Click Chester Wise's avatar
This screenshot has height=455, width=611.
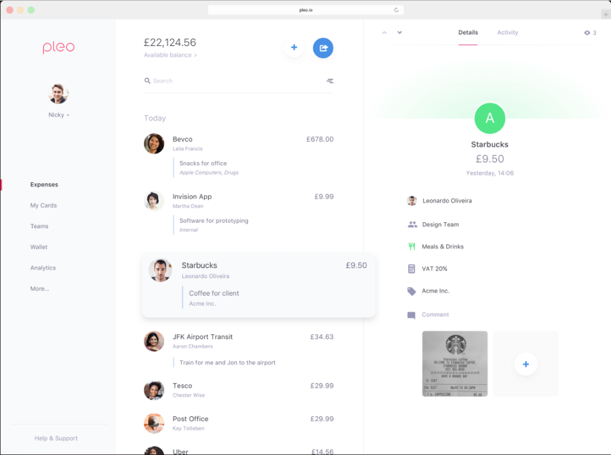(x=154, y=390)
